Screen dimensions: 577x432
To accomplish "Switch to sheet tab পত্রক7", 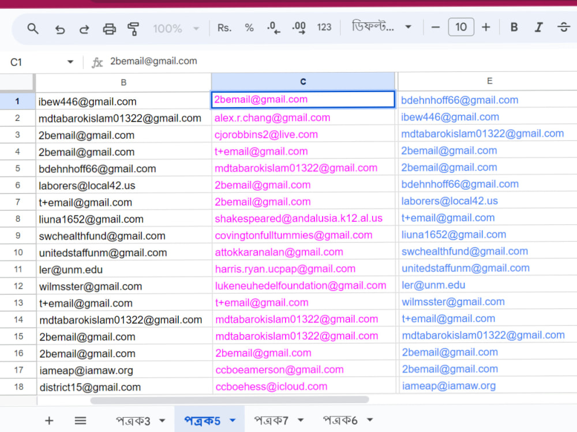I will coord(271,420).
